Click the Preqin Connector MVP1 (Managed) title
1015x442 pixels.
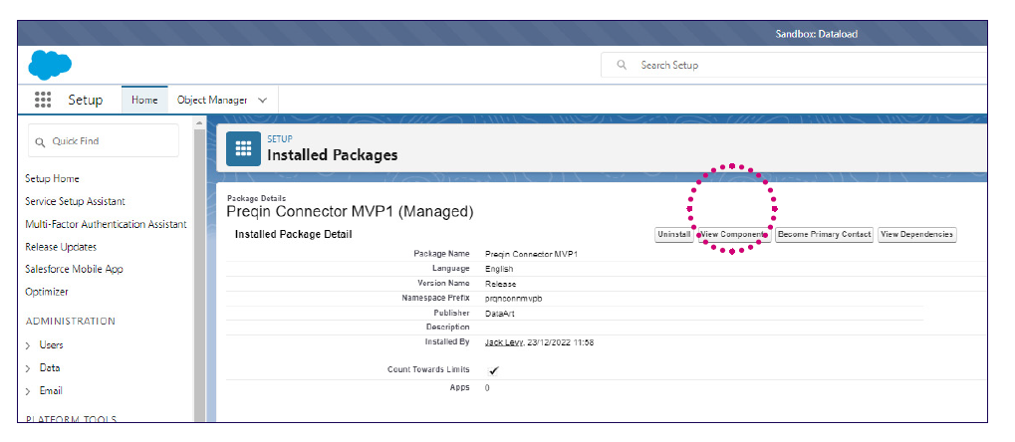click(x=351, y=212)
